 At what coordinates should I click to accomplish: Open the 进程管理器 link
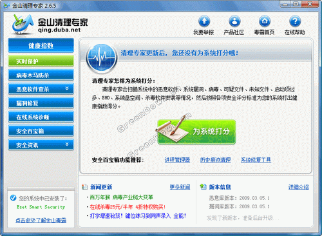click(x=177, y=160)
